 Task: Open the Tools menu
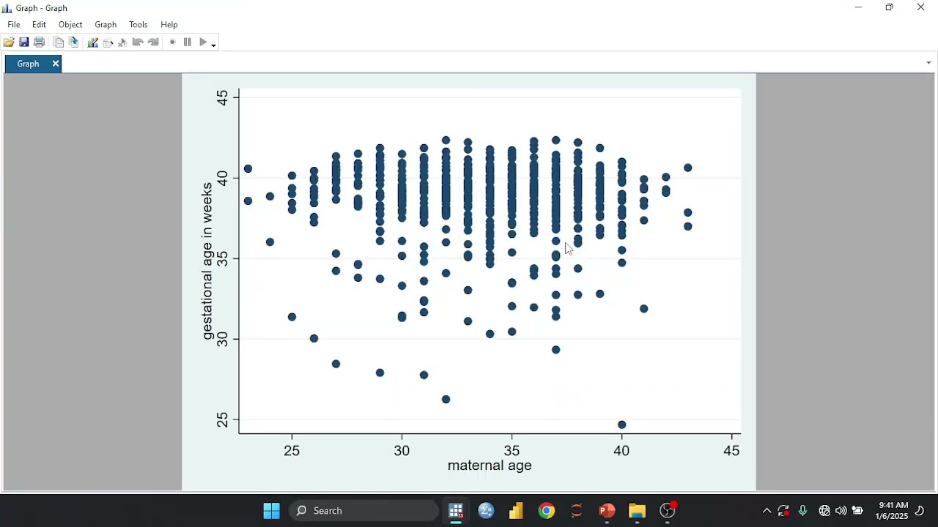pos(139,25)
